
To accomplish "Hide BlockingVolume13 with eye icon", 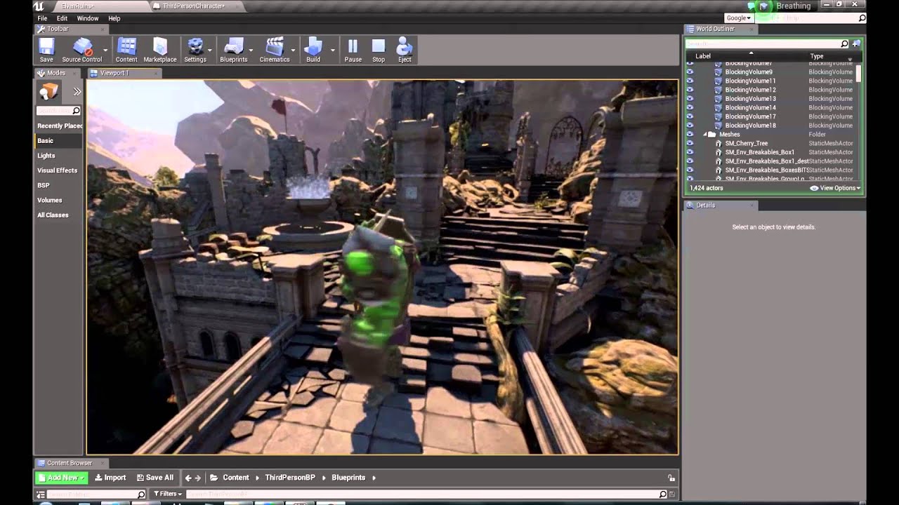I will [x=690, y=98].
